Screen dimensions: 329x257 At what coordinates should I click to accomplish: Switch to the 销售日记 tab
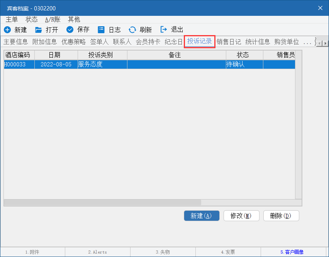tap(229, 42)
